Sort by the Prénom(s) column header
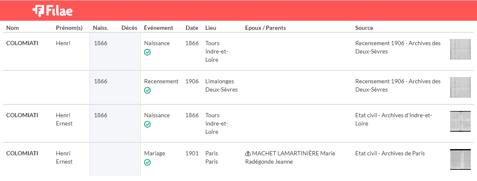 pos(69,28)
